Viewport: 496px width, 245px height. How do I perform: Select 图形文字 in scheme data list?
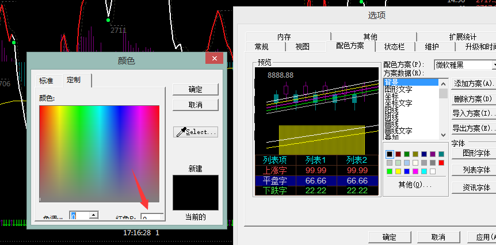(x=398, y=90)
